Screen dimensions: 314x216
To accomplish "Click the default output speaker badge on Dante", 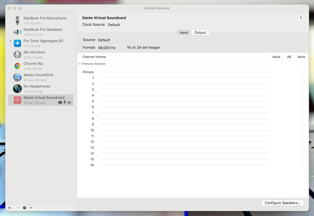I will pos(70,102).
